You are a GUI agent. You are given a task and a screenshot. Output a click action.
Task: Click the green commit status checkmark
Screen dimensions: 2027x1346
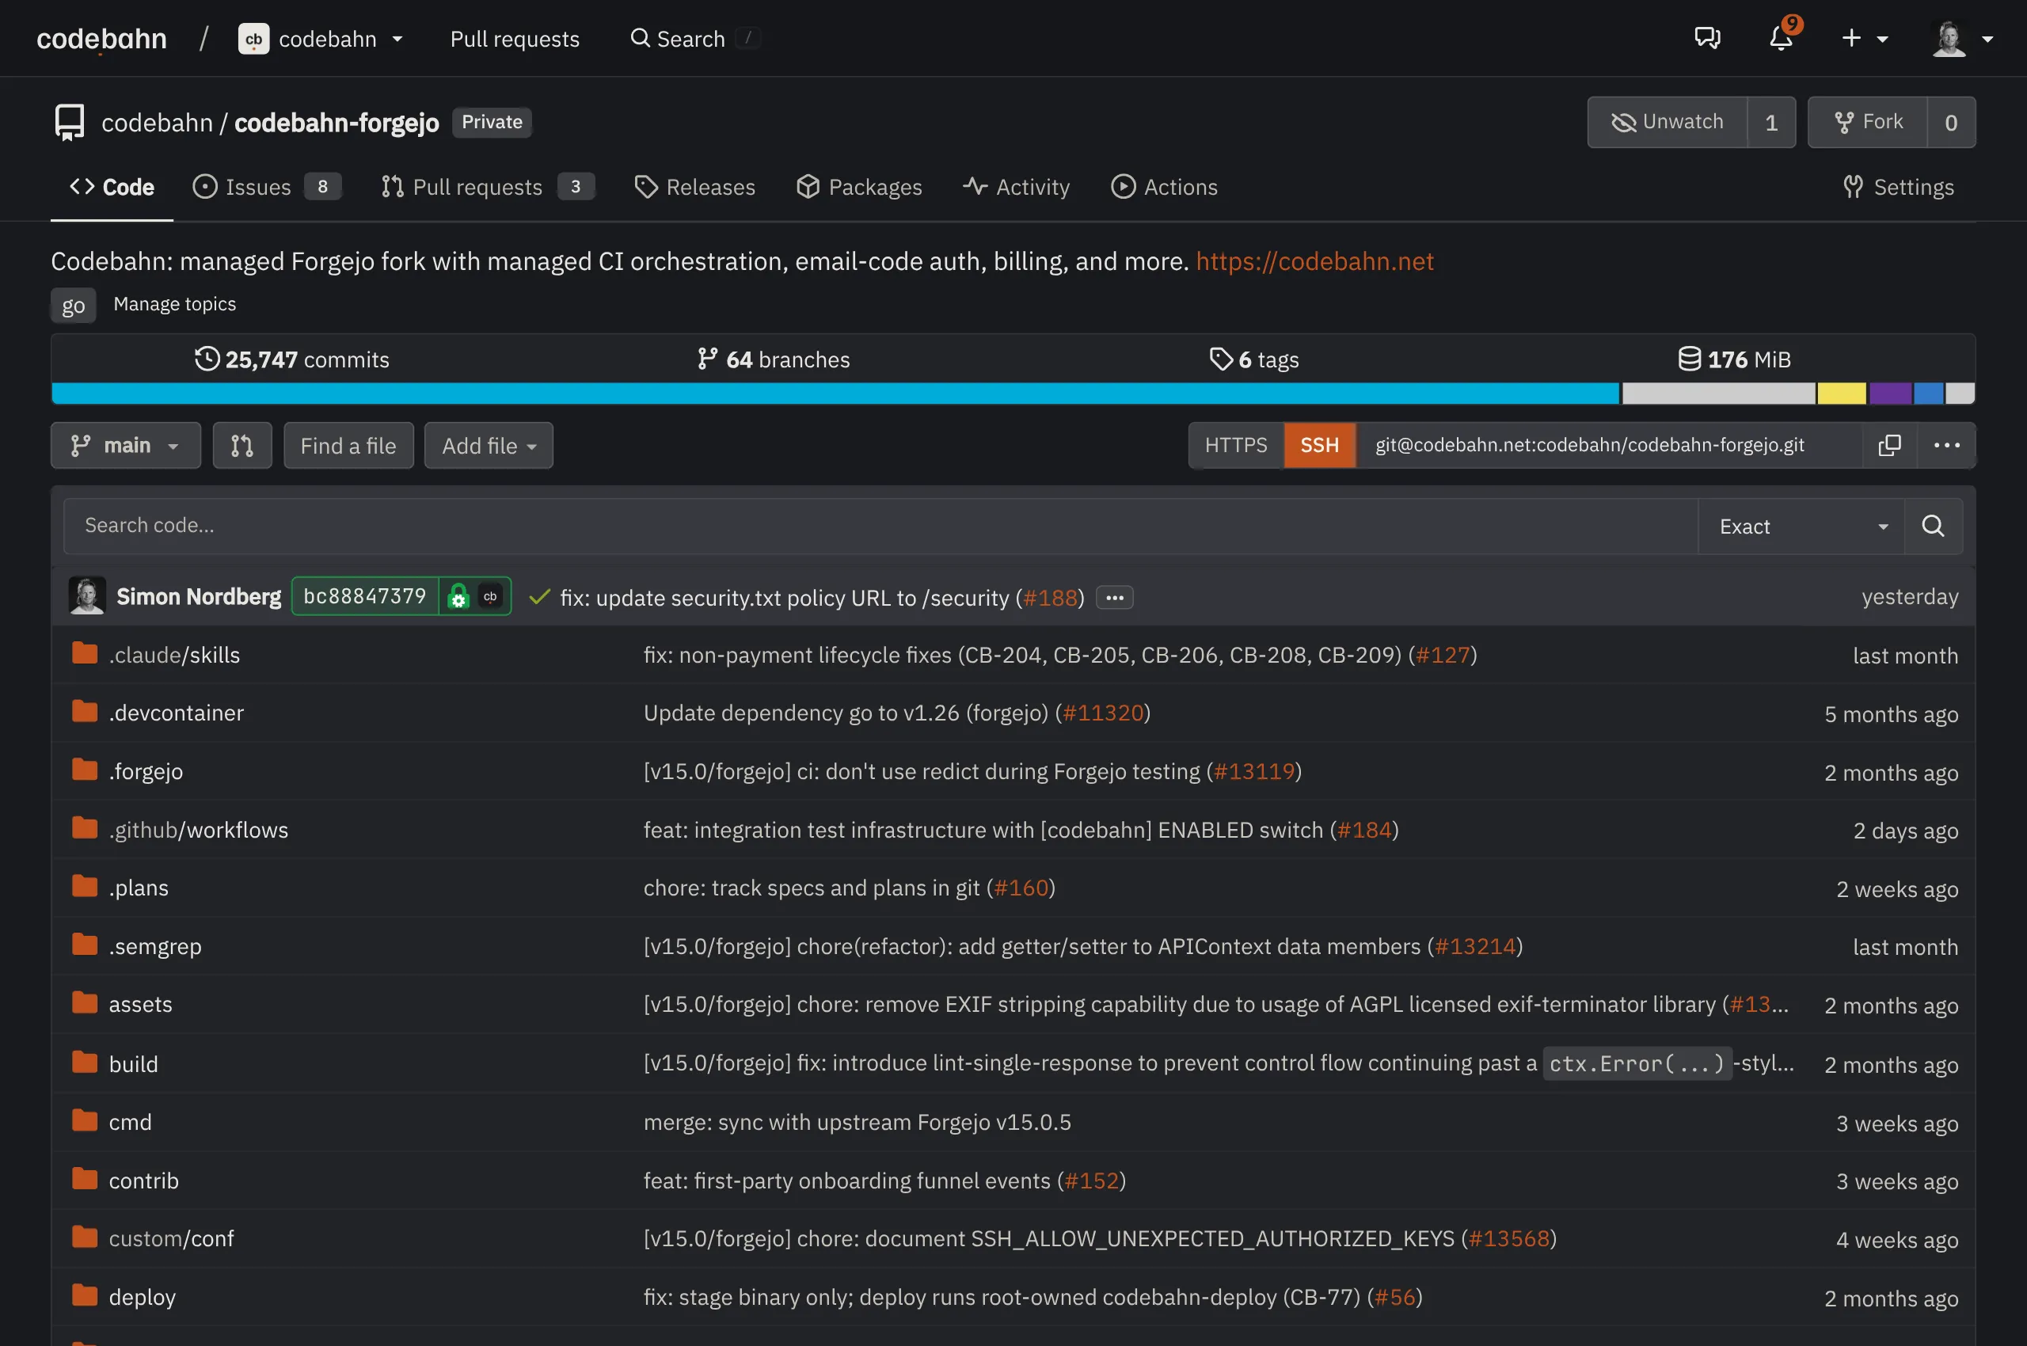539,597
